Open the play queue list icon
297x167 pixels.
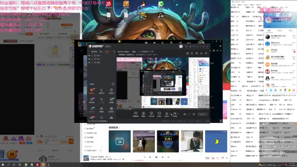click(x=227, y=158)
